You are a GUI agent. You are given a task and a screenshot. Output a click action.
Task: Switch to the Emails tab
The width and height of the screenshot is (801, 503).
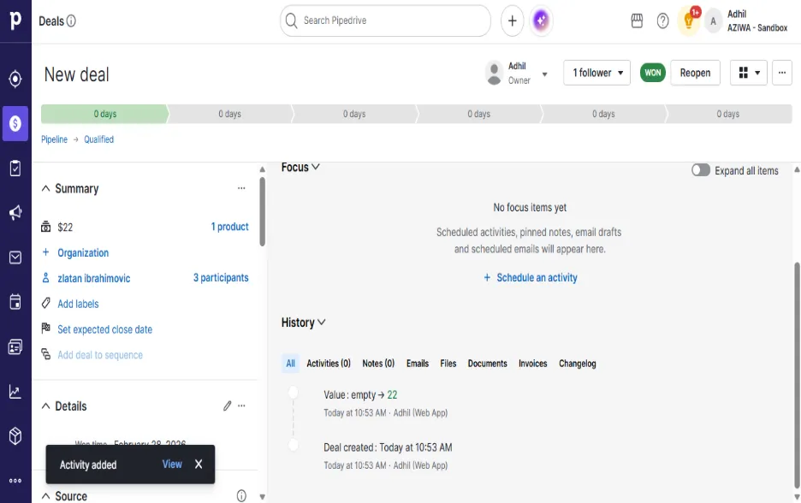click(x=418, y=364)
